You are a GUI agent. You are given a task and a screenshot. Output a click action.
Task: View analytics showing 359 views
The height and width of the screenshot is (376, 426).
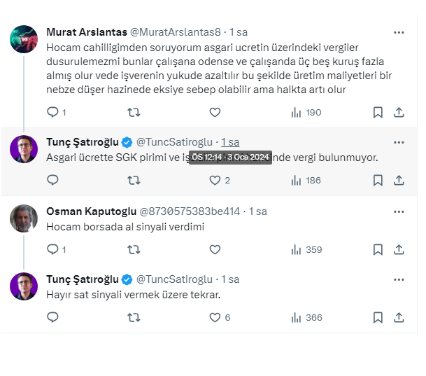[306, 249]
